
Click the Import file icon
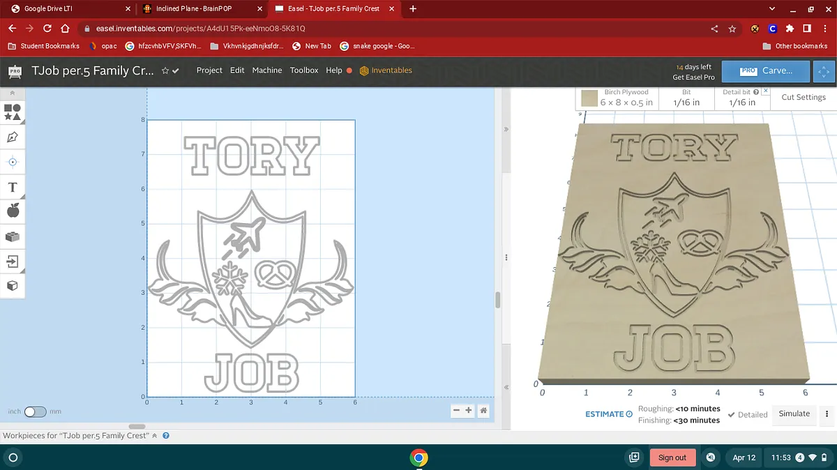pos(13,261)
